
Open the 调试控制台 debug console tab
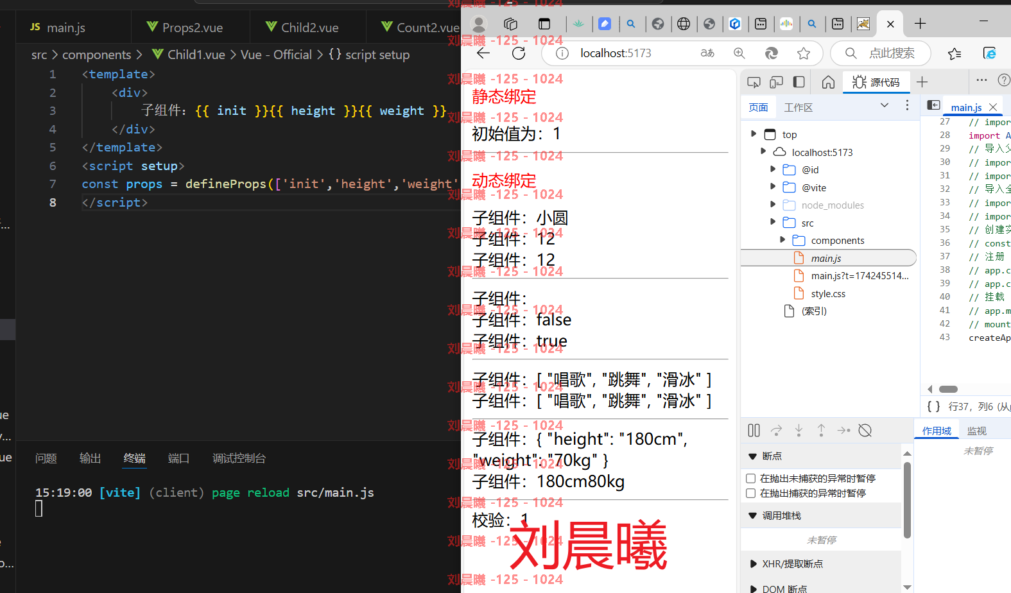click(239, 458)
